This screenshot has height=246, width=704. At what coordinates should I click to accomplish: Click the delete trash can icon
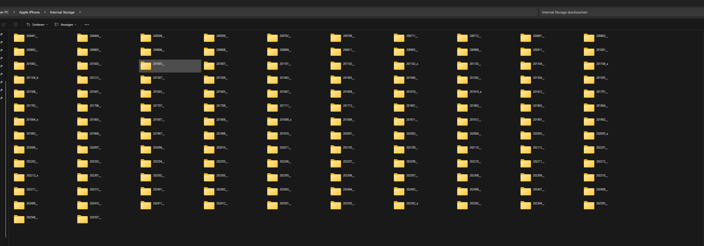point(16,25)
